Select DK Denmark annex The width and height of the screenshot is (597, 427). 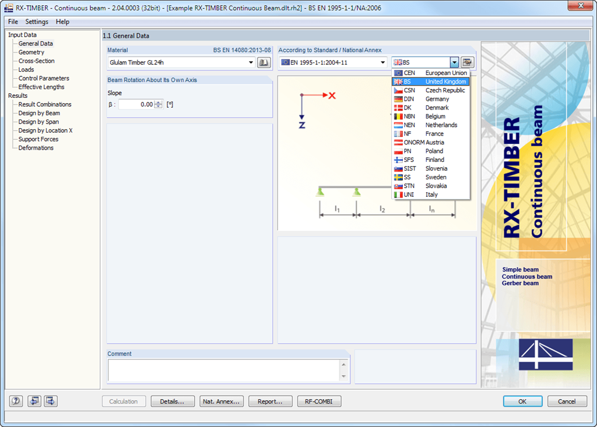point(431,108)
